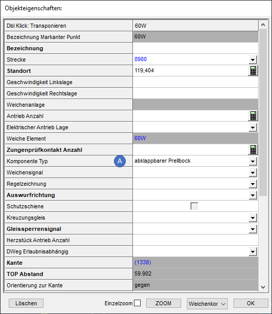Screen dimensions: 272x314
Task: Click the Bezeichnung Markanter Punkt value 60W
Action: (x=140, y=36)
